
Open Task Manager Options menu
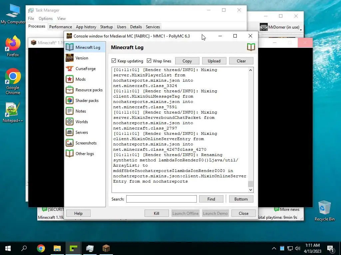coord(46,19)
